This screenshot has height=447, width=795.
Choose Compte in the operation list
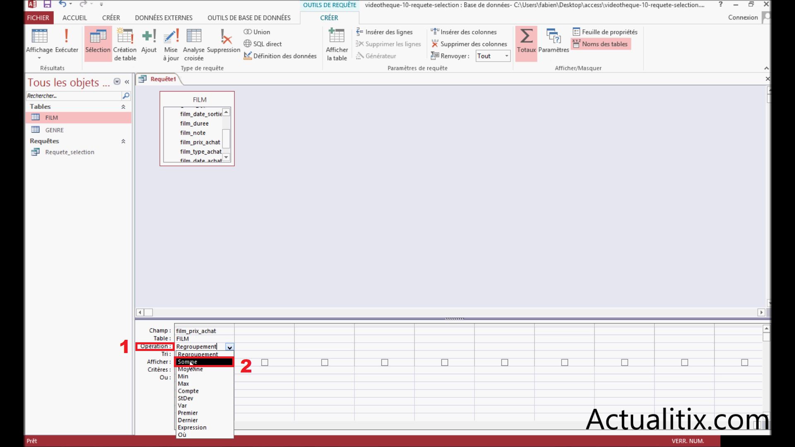(x=205, y=391)
